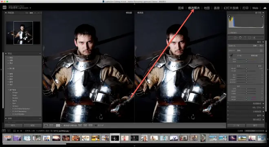The height and width of the screenshot is (147, 269).
Task: Toggle highlight clipping indicator in histogram
Action: [262, 17]
